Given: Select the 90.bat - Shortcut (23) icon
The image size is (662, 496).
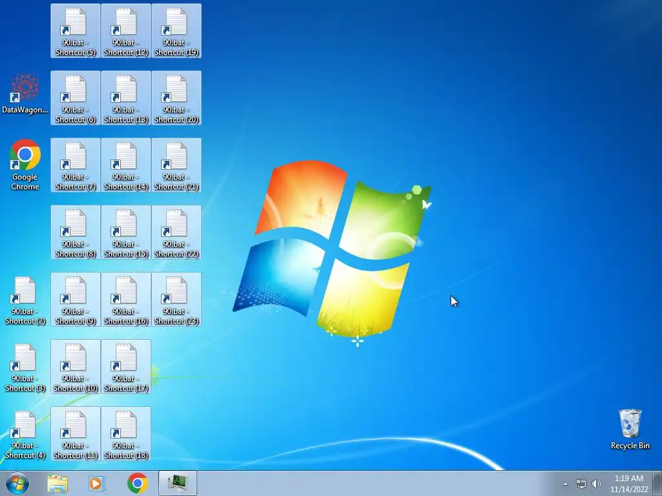Looking at the screenshot, I should point(176,300).
